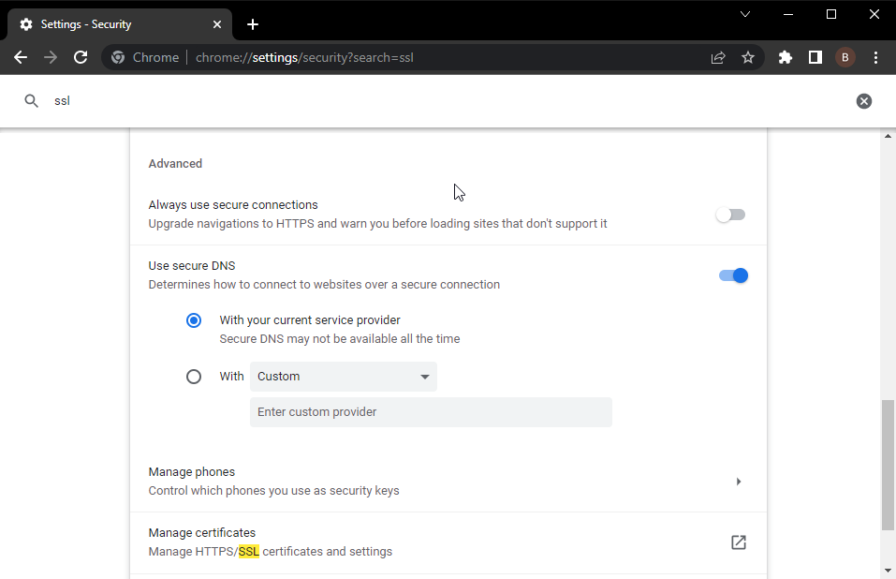Expand Manage phones arrow
This screenshot has width=896, height=579.
pyautogui.click(x=739, y=482)
